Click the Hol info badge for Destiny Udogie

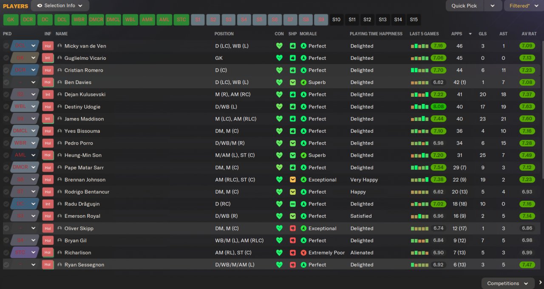[48, 107]
